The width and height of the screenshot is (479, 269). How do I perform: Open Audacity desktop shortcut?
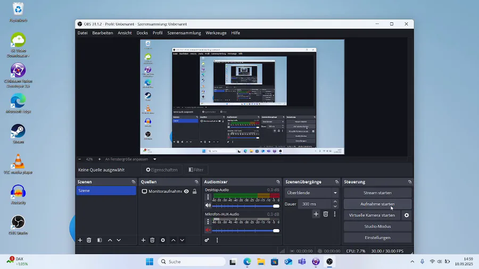point(18,195)
